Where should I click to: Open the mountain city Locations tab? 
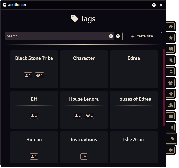[x=171, y=105]
